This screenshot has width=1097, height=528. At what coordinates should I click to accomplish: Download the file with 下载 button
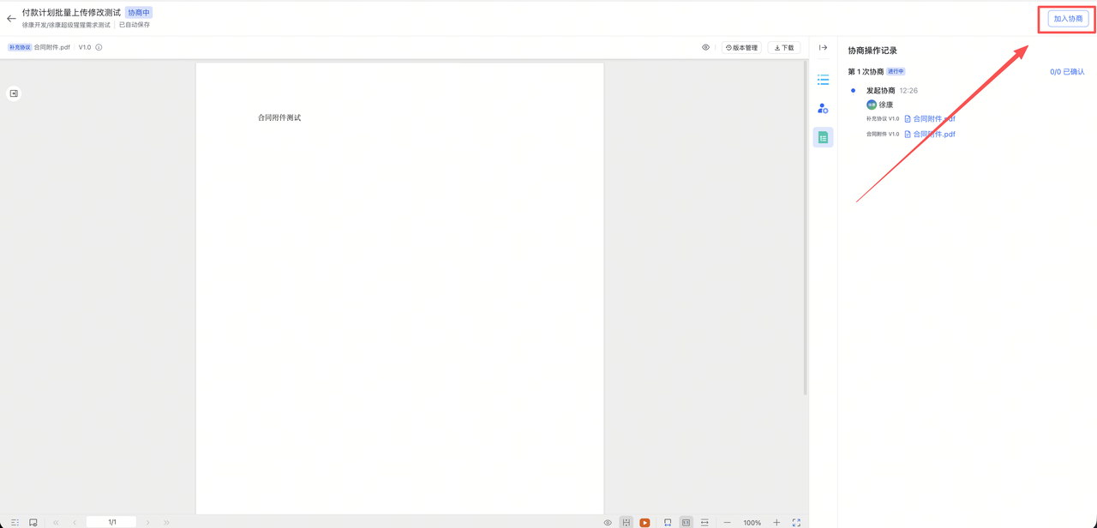[783, 48]
